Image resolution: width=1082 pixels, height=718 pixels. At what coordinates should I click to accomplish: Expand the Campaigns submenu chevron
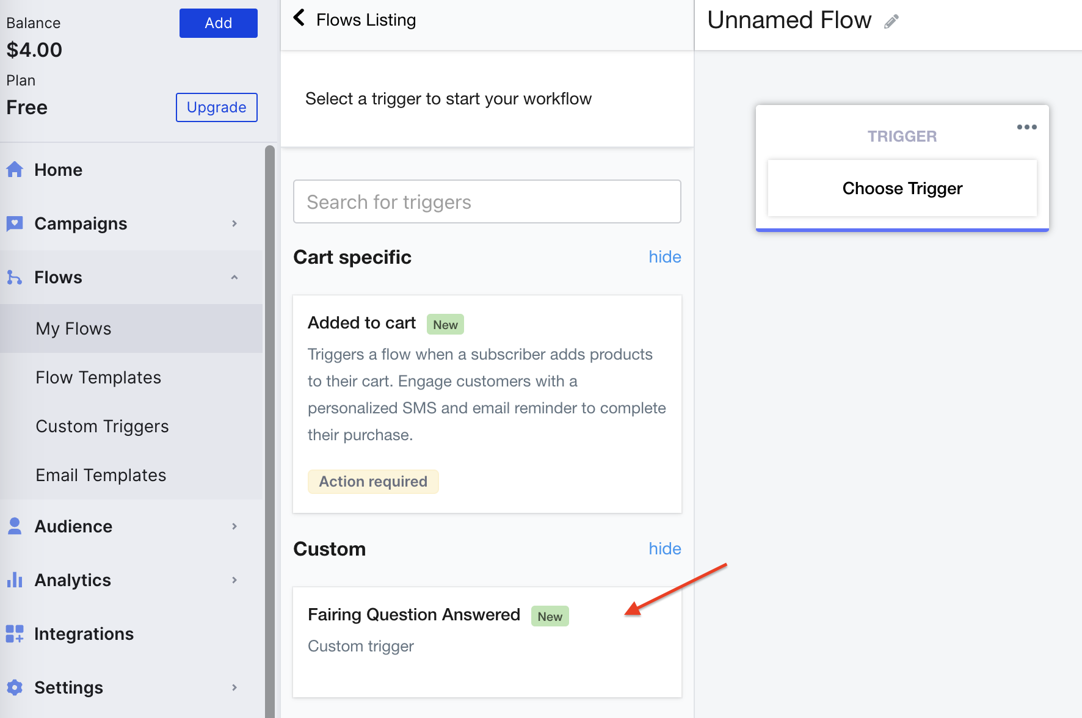coord(234,223)
